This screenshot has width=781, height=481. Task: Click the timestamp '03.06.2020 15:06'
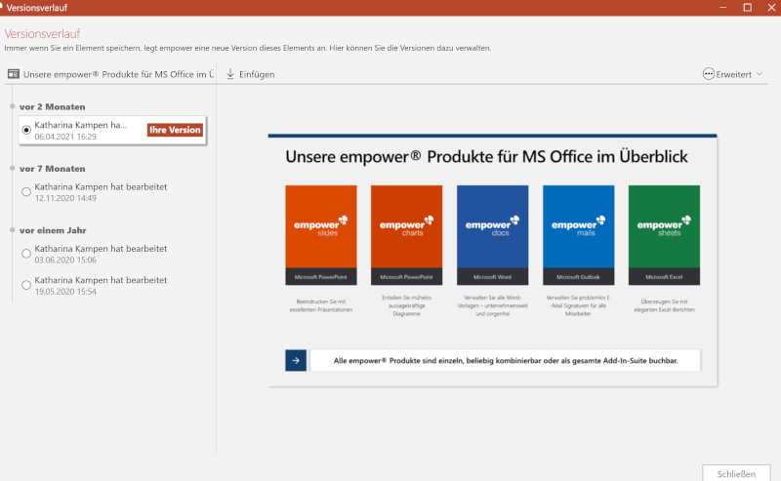click(65, 260)
